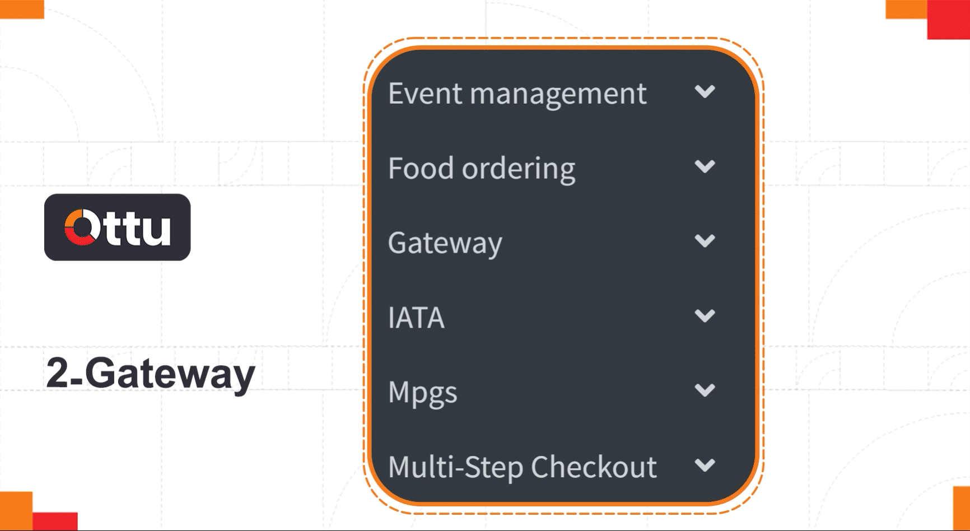Expand the Food ordering chevron arrow
This screenshot has height=531, width=970.
(705, 166)
